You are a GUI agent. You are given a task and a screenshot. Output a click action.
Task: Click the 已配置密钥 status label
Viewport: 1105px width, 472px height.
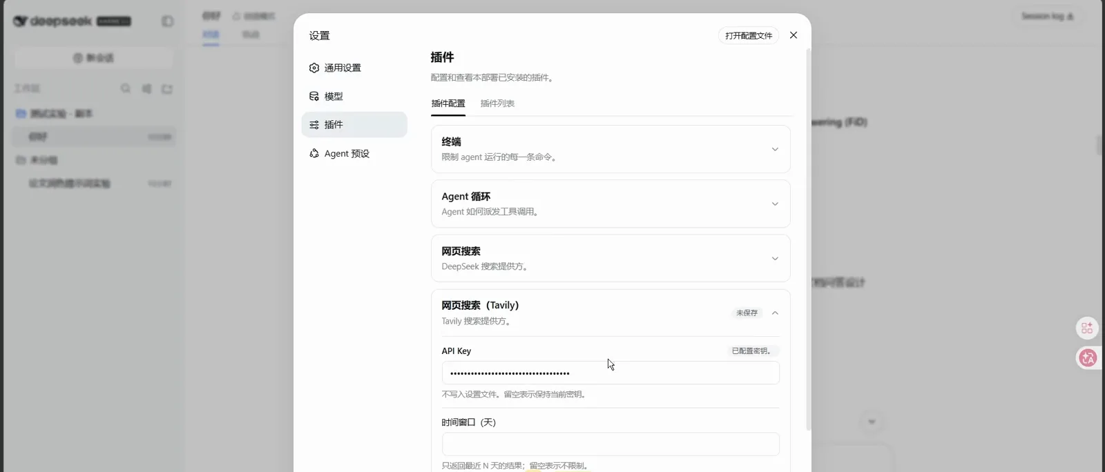(751, 351)
